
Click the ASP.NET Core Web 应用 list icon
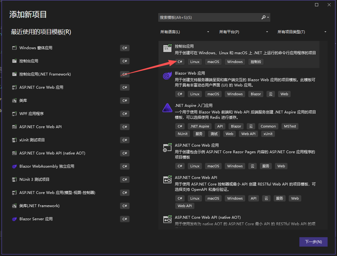tap(167, 148)
